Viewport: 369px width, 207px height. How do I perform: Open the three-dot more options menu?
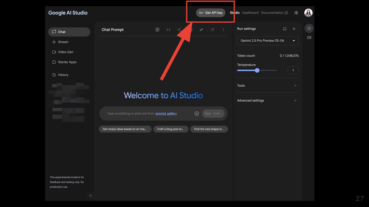click(223, 30)
